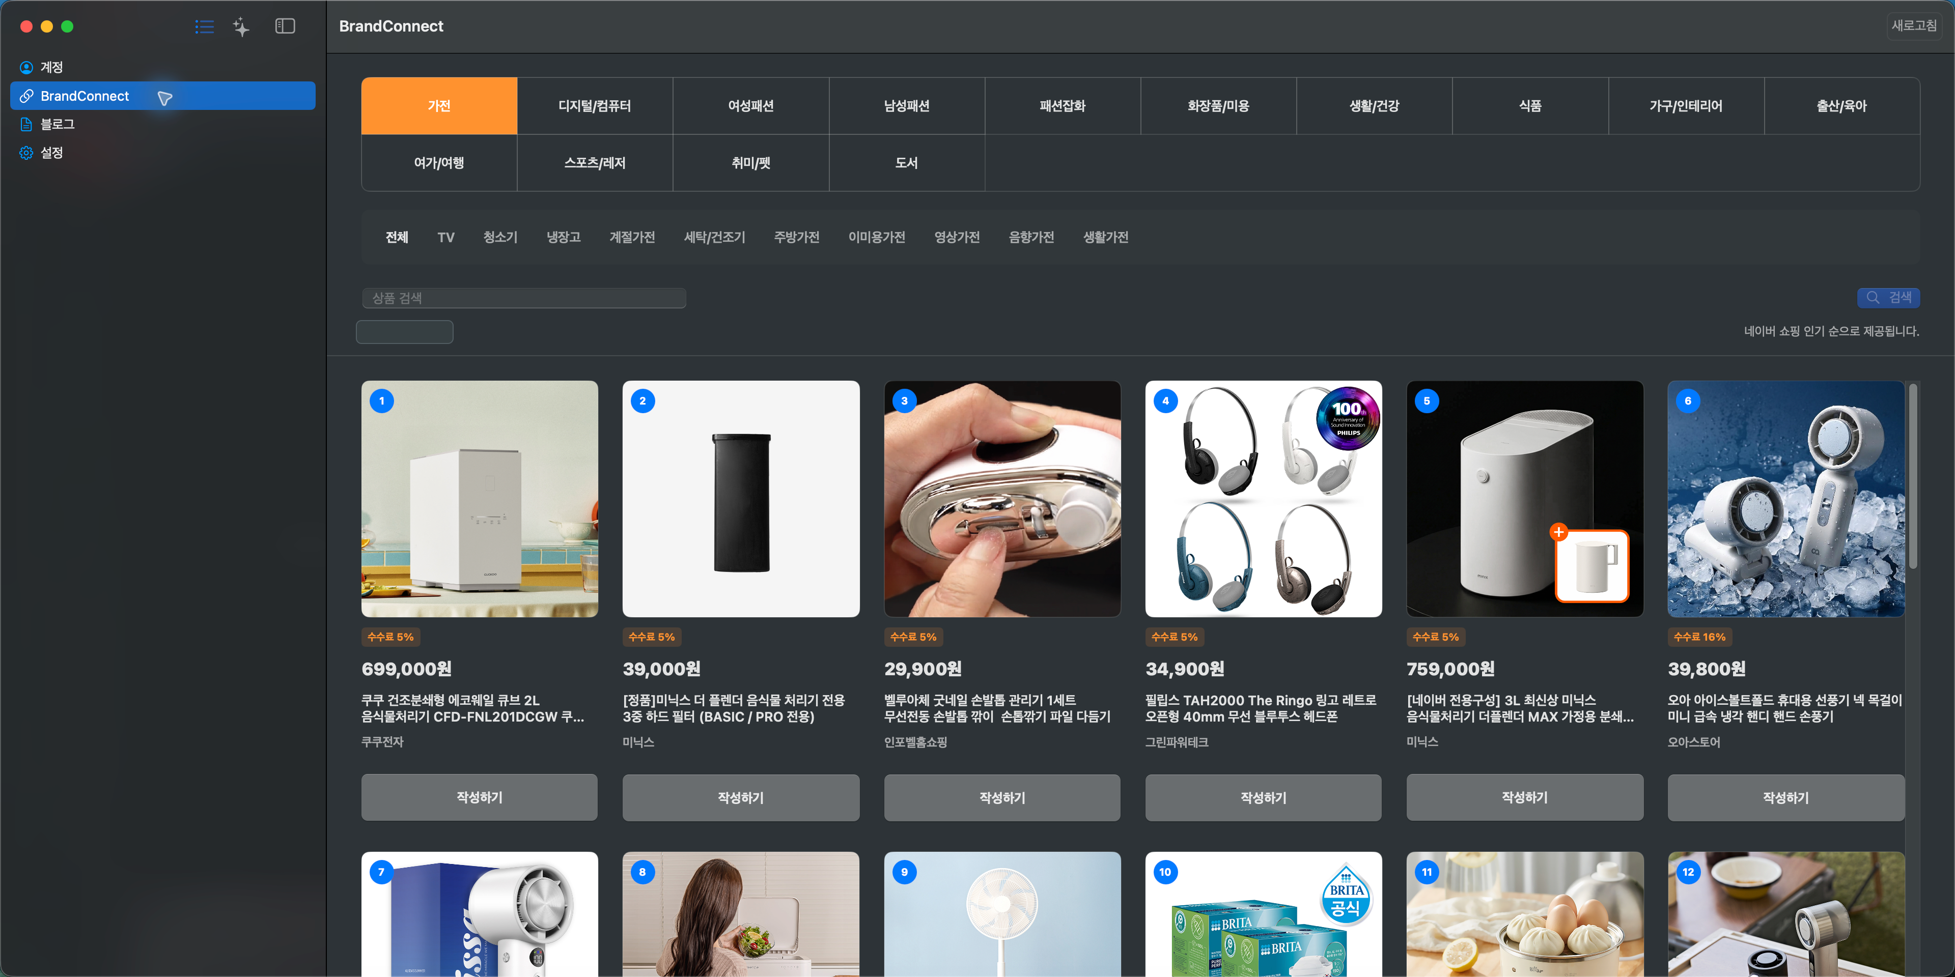Viewport: 1955px width, 977px height.
Task: Toggle the sidebar panel icon
Action: pyautogui.click(x=285, y=26)
